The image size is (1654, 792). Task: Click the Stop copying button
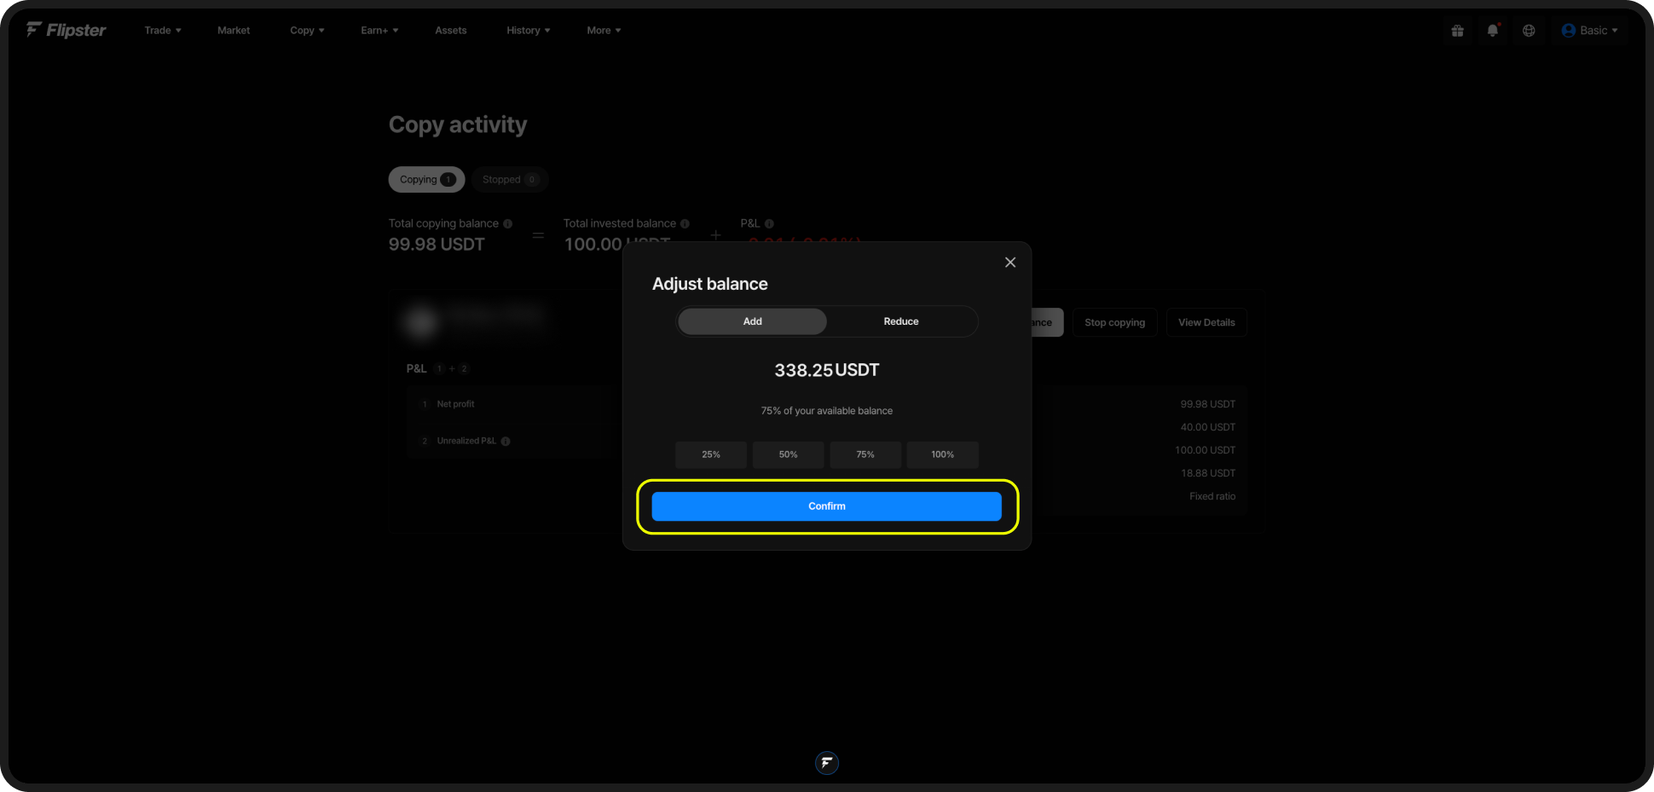coord(1114,322)
